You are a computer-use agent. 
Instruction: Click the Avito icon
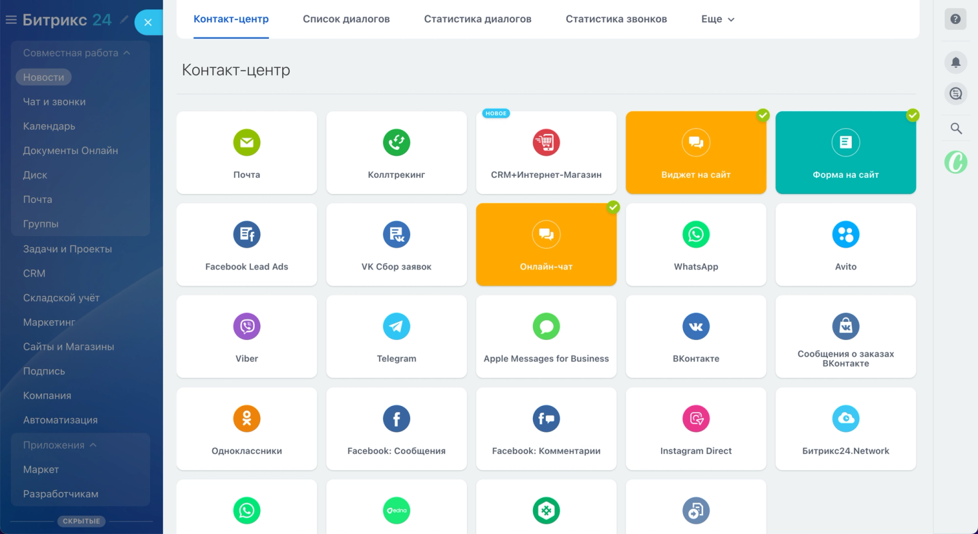(x=846, y=234)
